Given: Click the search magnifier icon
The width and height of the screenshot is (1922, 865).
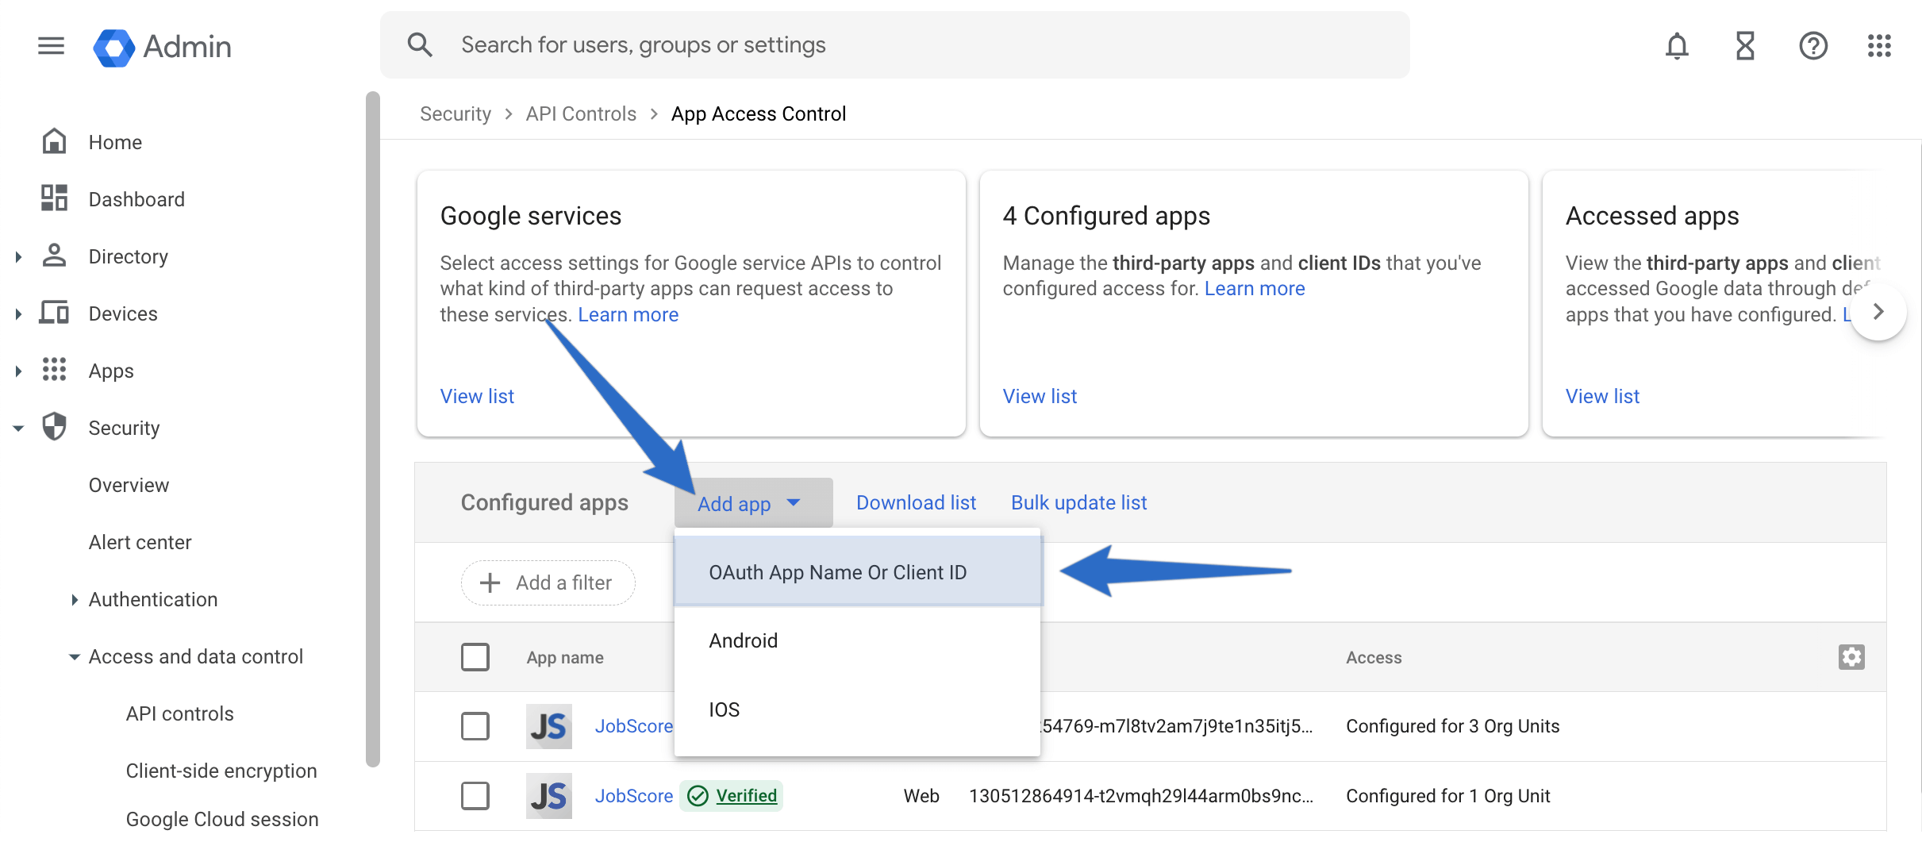Looking at the screenshot, I should pyautogui.click(x=420, y=45).
